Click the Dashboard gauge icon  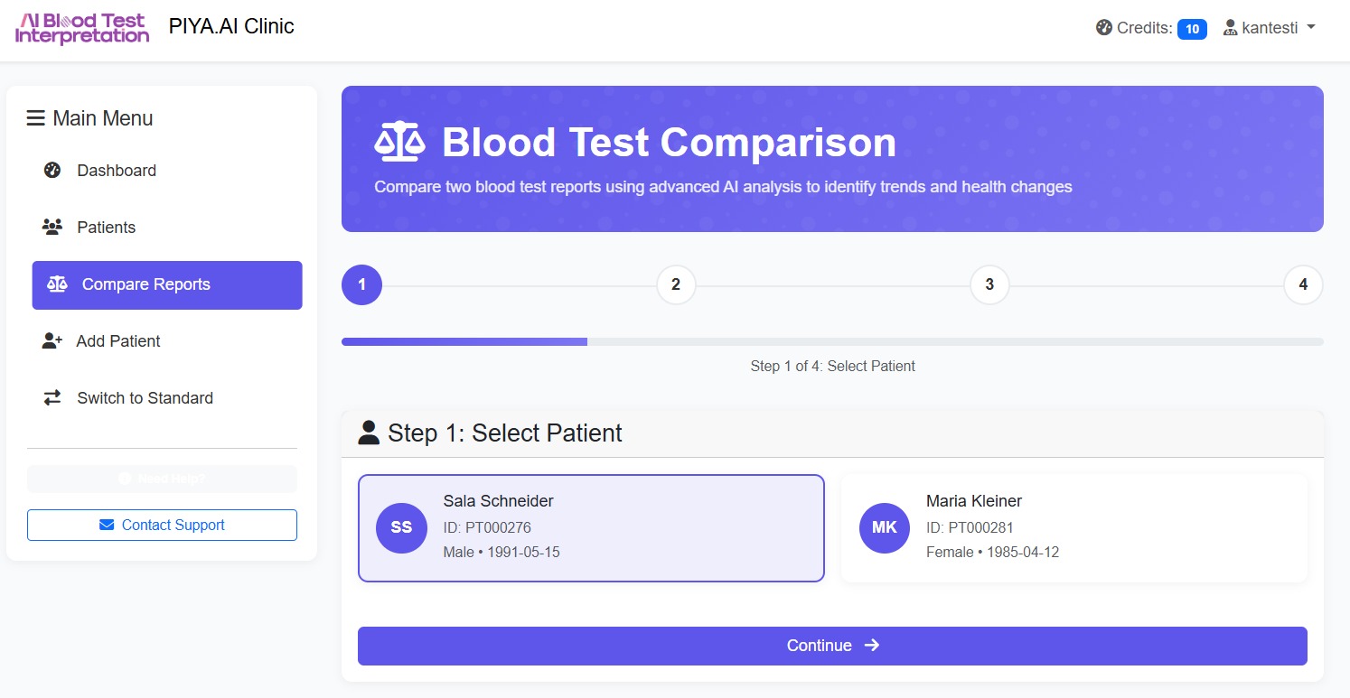point(52,171)
